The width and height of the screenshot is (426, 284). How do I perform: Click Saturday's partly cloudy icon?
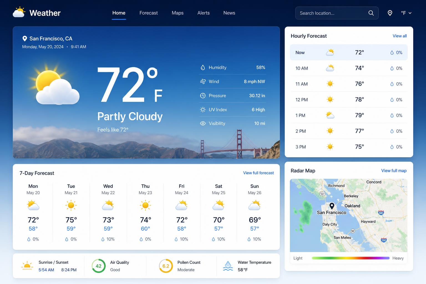(x=219, y=206)
